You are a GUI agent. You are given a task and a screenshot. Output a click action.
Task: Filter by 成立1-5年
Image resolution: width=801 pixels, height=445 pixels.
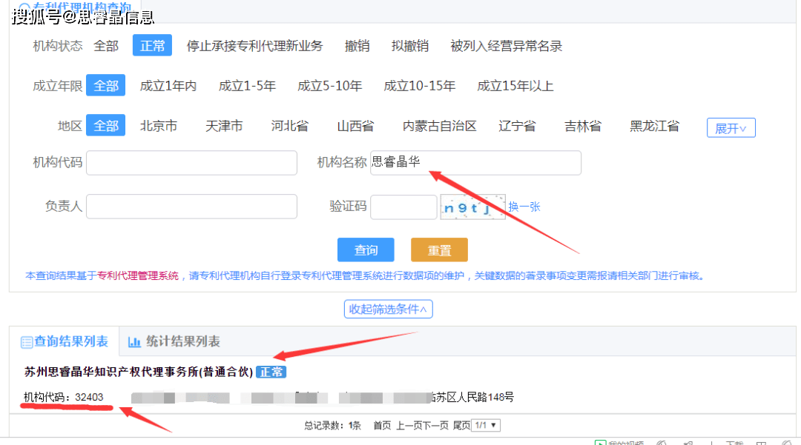pos(247,86)
